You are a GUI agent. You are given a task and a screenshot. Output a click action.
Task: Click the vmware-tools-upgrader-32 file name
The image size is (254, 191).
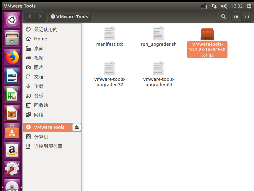[x=110, y=82]
